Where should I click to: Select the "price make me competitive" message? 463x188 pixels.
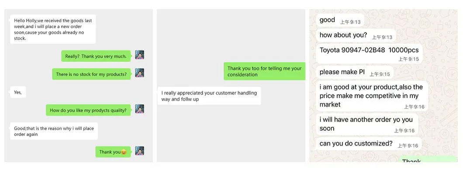[371, 96]
